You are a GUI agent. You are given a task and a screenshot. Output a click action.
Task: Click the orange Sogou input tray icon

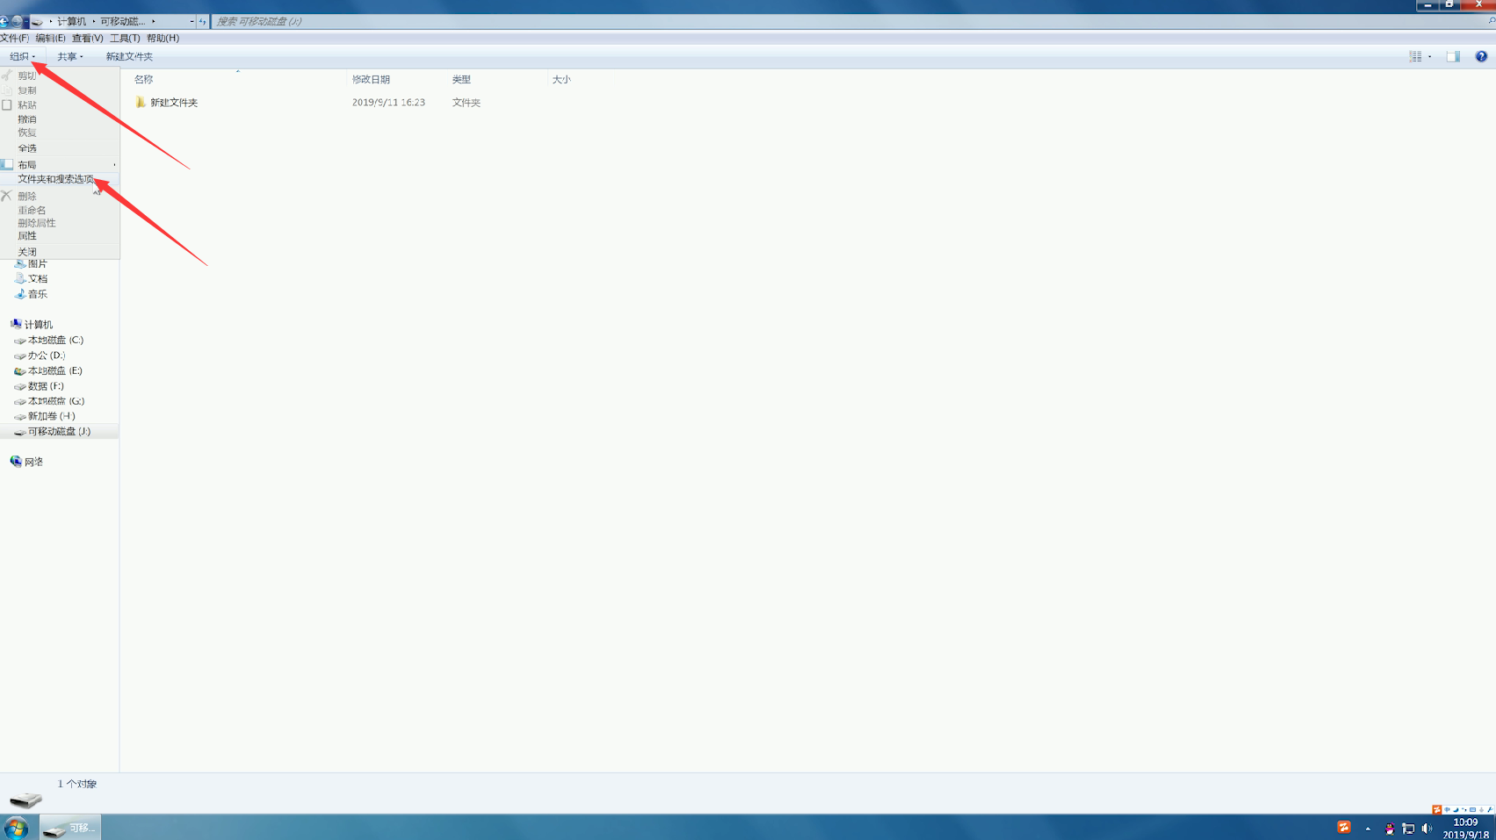(1344, 828)
